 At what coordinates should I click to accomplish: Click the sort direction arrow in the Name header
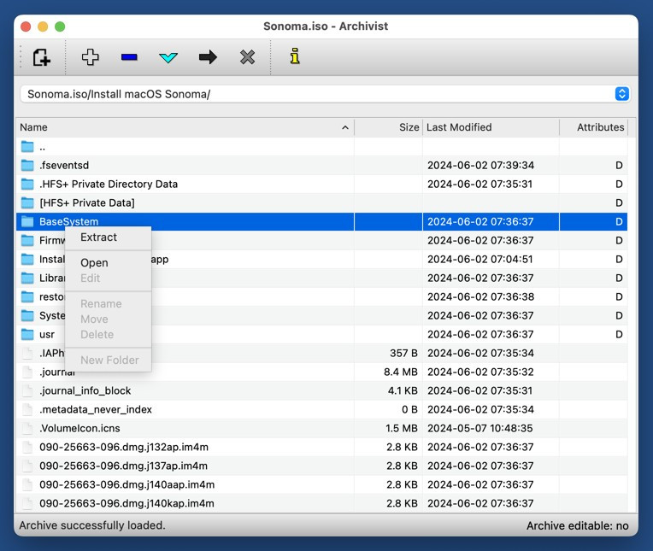click(345, 127)
